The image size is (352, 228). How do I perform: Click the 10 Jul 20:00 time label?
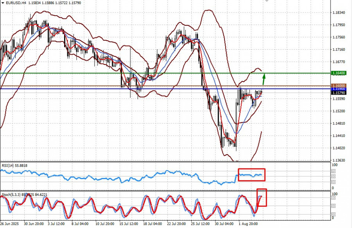point(105,224)
